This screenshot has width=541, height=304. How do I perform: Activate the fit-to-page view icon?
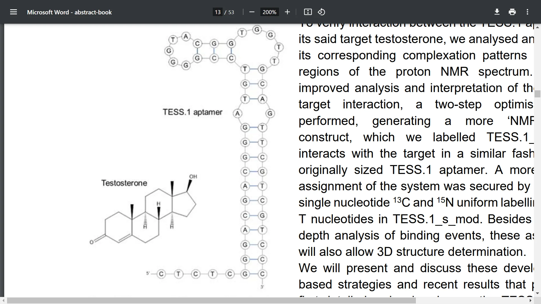coord(308,12)
